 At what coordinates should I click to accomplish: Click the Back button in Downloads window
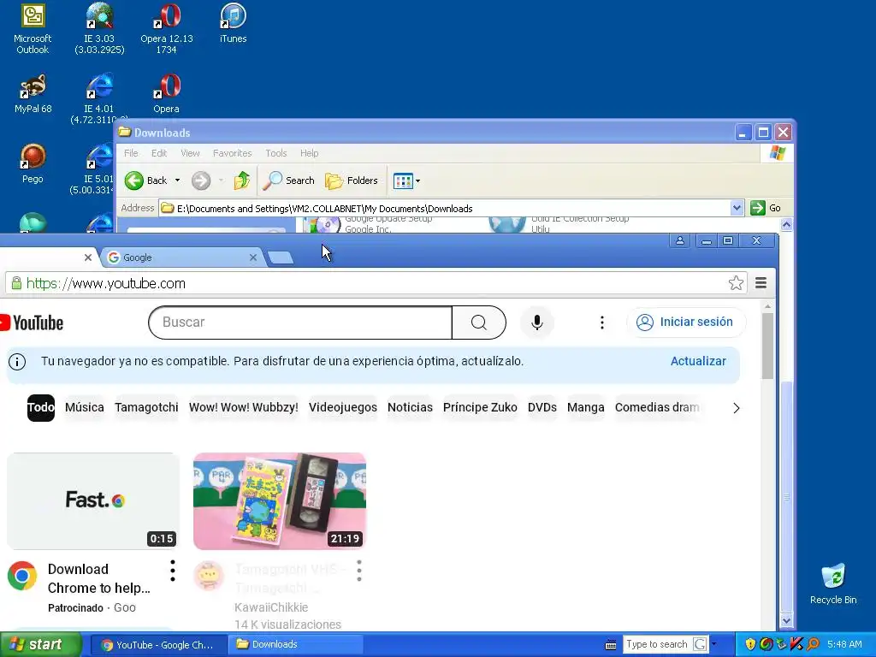pos(145,181)
